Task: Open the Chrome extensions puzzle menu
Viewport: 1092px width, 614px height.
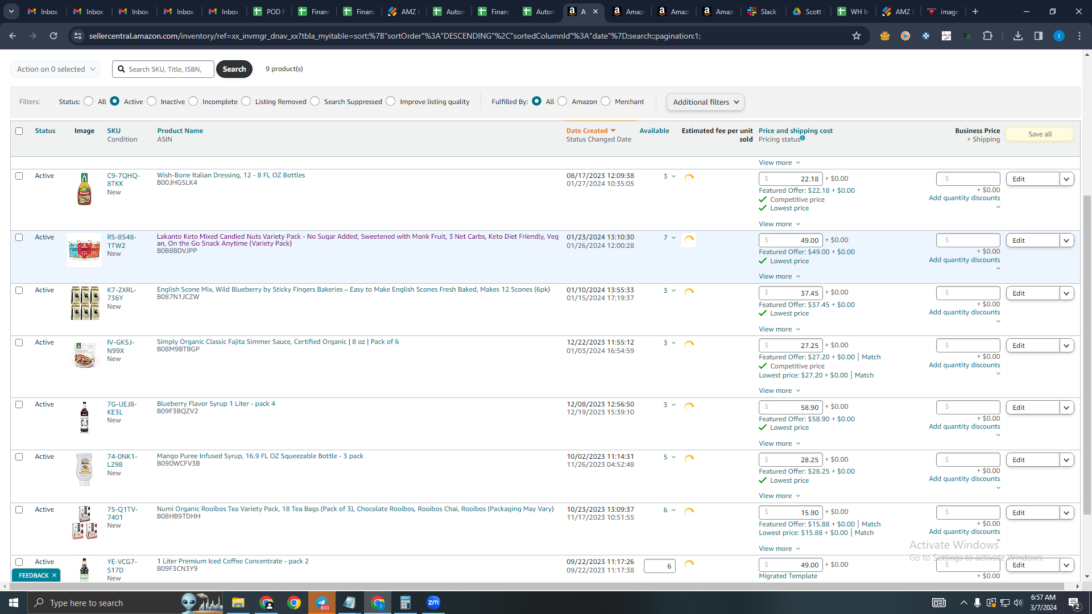Action: 987,36
